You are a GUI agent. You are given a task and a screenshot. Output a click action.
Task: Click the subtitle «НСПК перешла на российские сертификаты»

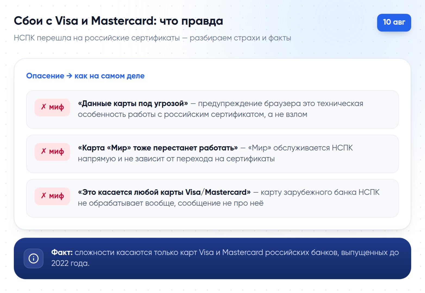tap(97, 38)
